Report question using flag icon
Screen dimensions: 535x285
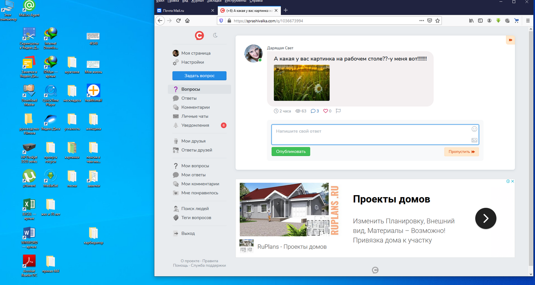(x=338, y=111)
